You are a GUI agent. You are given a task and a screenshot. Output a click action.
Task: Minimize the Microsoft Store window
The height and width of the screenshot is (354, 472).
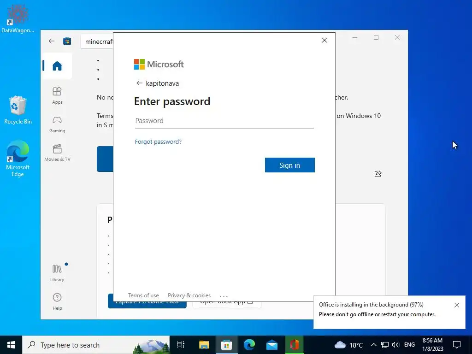pyautogui.click(x=355, y=37)
